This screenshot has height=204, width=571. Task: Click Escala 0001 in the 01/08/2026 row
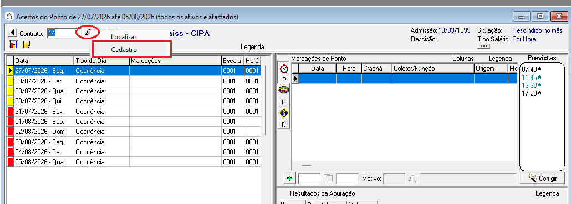[x=229, y=121]
